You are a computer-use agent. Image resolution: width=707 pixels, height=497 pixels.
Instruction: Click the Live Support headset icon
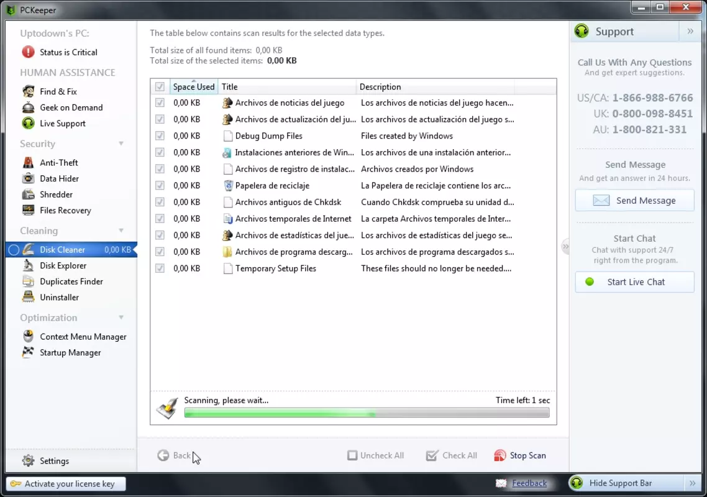[29, 123]
